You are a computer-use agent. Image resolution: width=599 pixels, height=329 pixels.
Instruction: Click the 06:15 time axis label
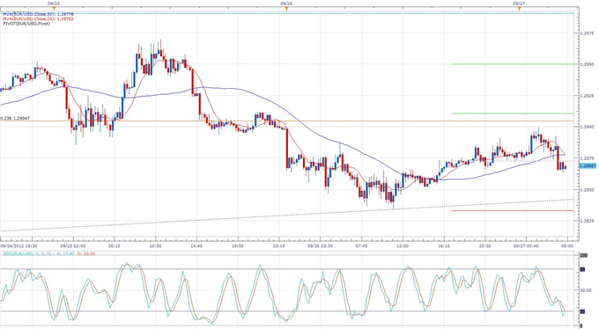click(x=115, y=246)
